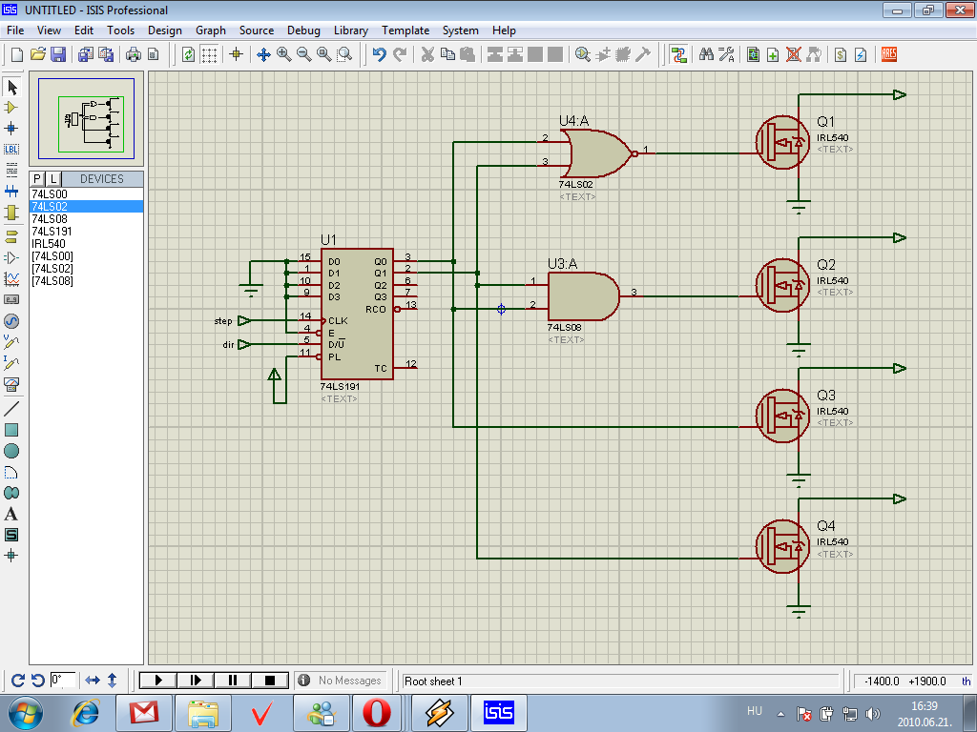Image resolution: width=977 pixels, height=732 pixels.
Task: Cut selection to clipboard
Action: click(427, 54)
